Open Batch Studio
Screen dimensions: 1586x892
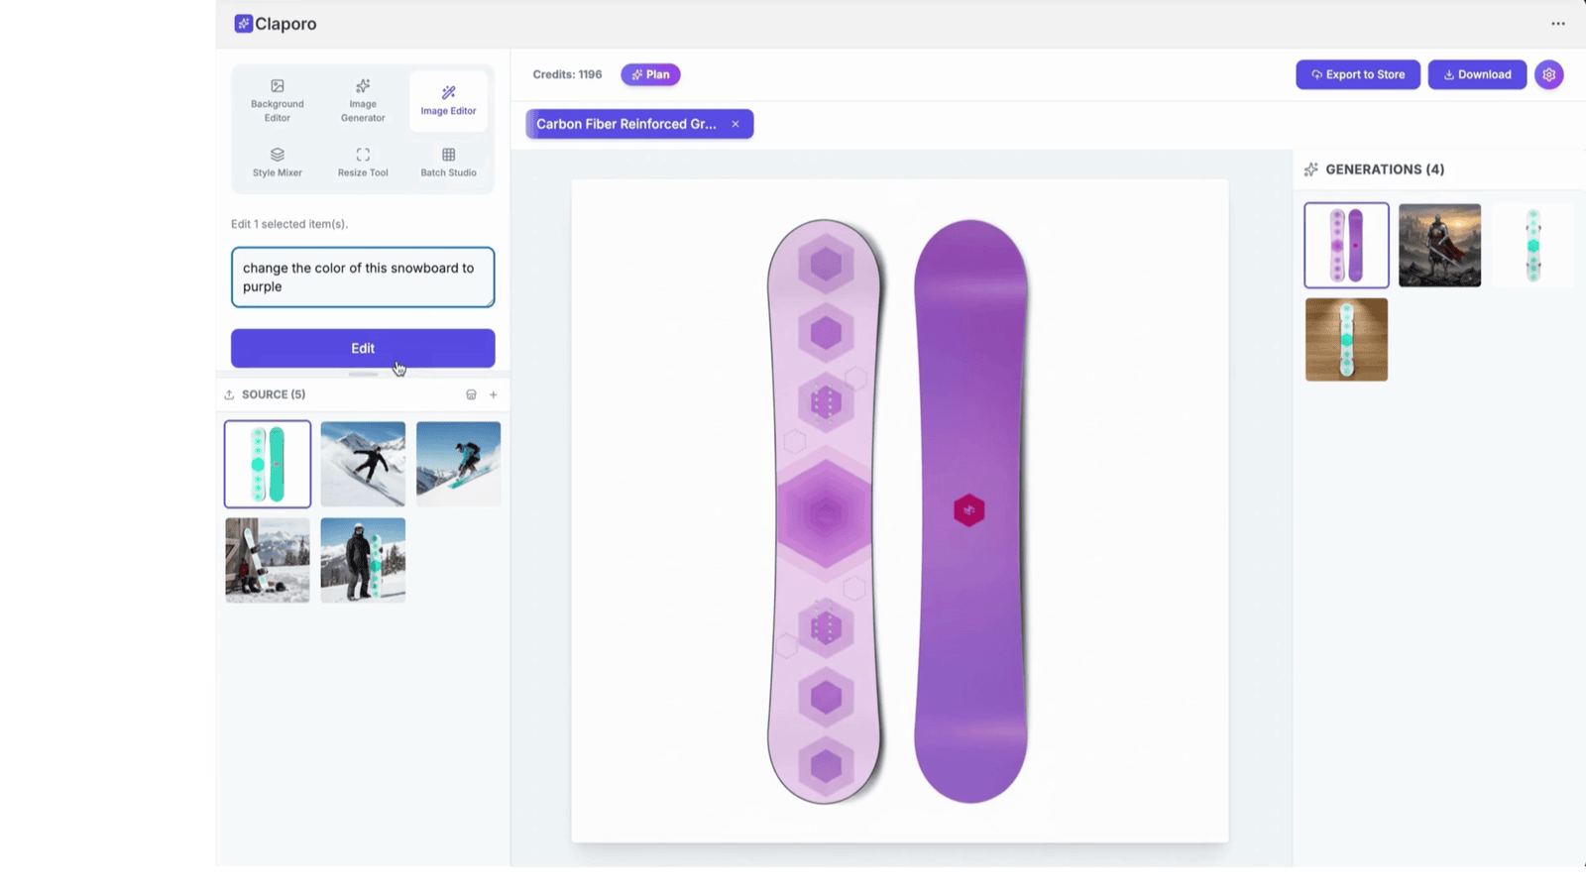448,161
